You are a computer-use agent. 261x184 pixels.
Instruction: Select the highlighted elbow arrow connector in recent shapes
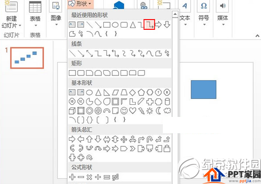149,25
